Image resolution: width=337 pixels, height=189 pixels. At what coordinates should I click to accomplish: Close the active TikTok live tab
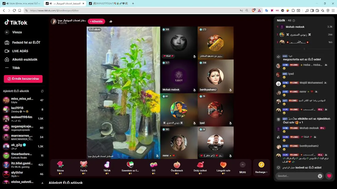[83, 3]
